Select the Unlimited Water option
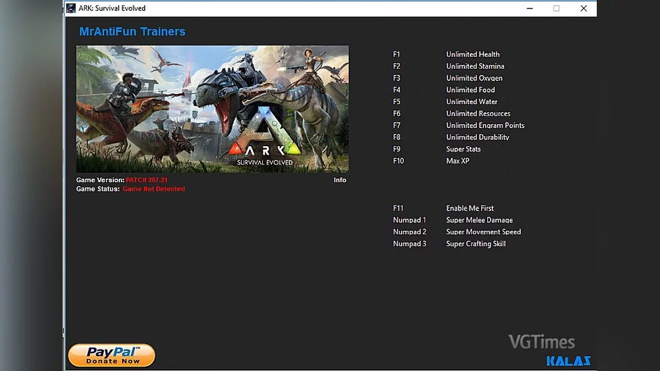 (x=472, y=102)
